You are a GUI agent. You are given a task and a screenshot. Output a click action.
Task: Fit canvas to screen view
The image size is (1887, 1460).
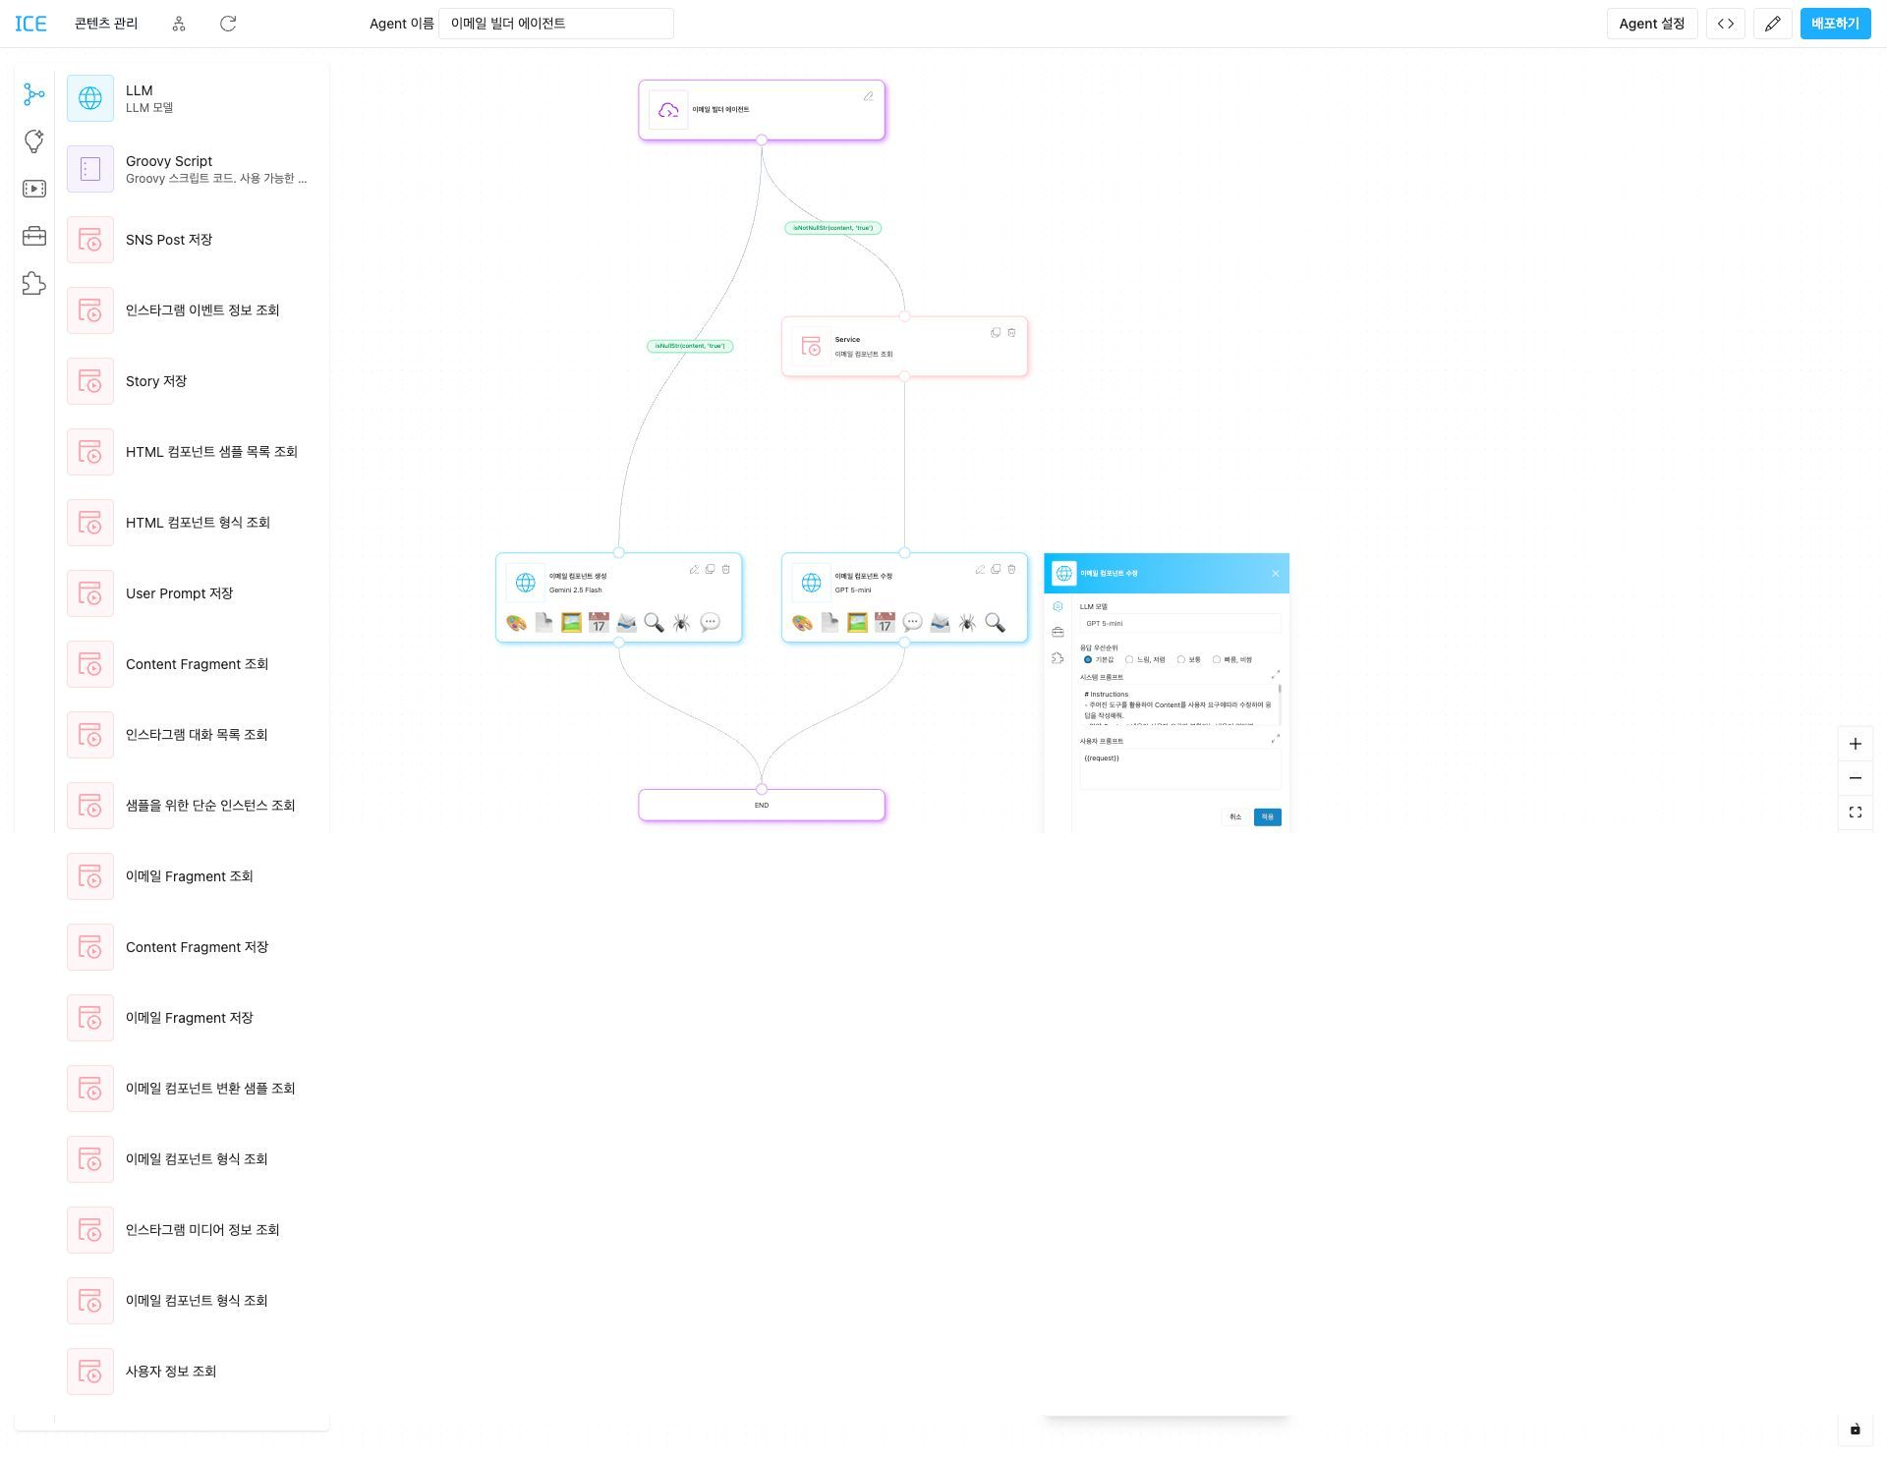[1856, 813]
